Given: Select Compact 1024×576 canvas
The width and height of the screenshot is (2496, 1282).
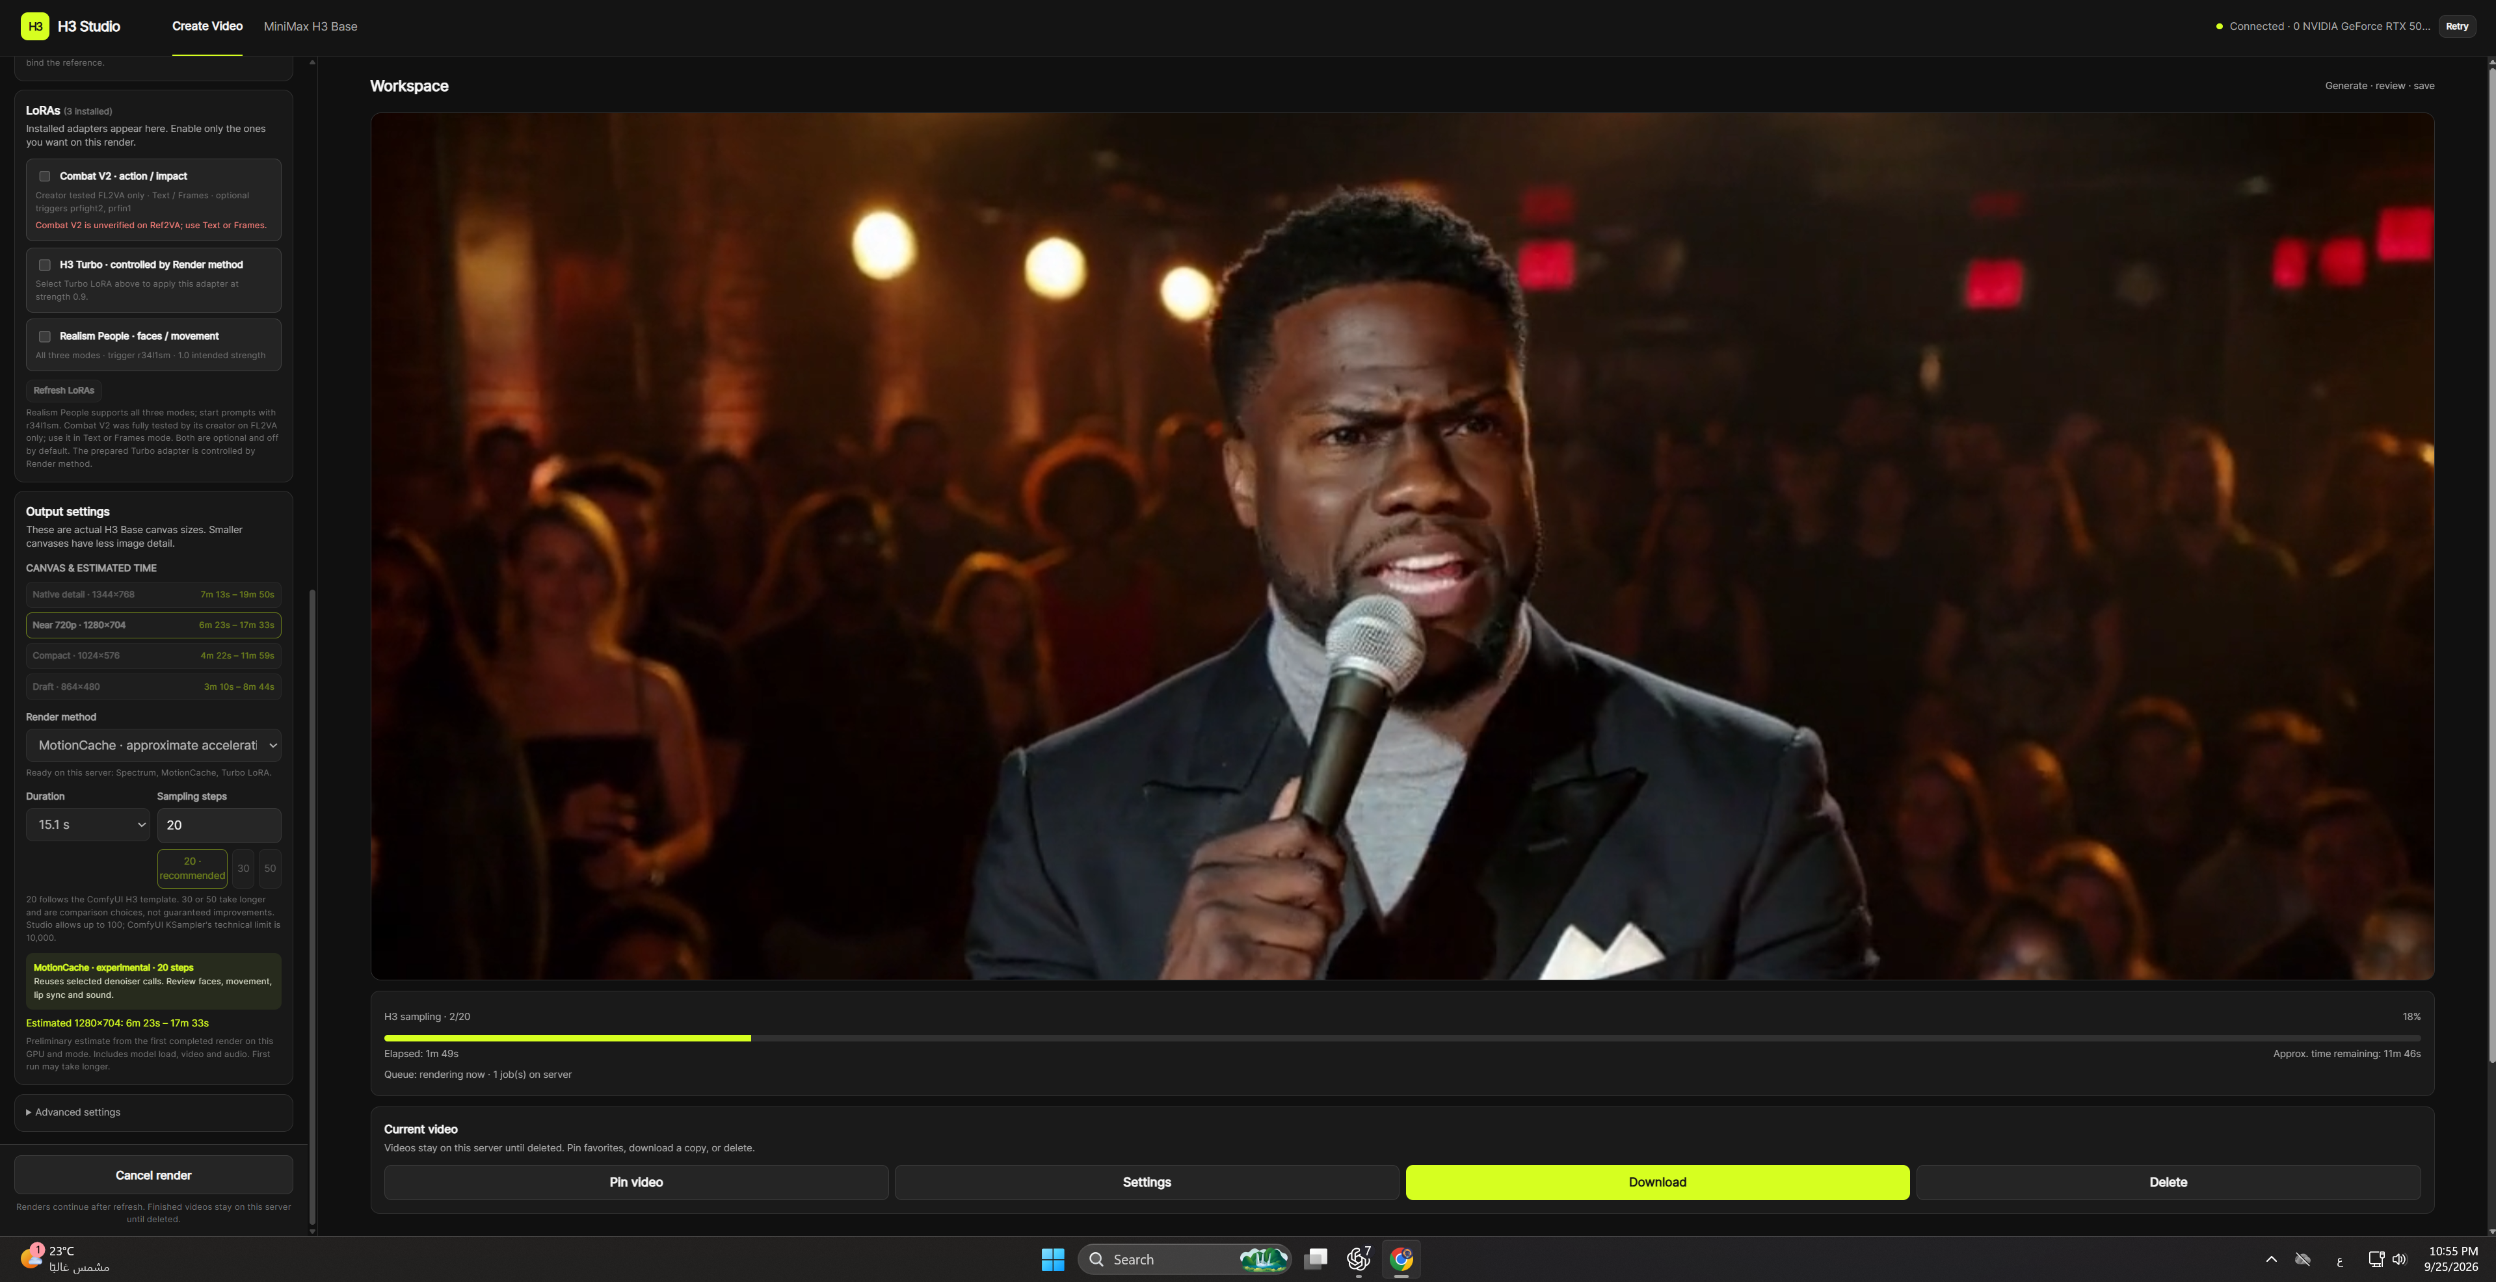Looking at the screenshot, I should pos(153,655).
